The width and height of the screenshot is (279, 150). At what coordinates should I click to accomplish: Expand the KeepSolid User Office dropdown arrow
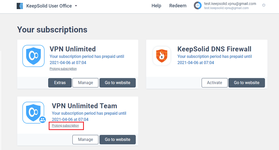coord(76,6)
